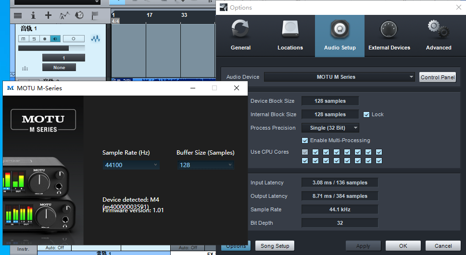
Task: Minimize the MOTU M-Series window
Action: pos(193,88)
